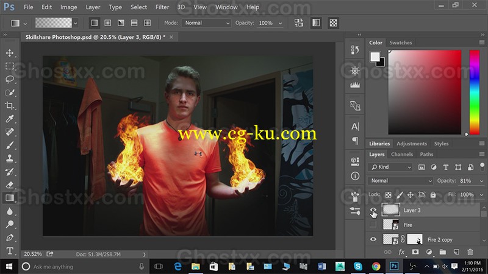Choose the Radial Gradient style

108,23
